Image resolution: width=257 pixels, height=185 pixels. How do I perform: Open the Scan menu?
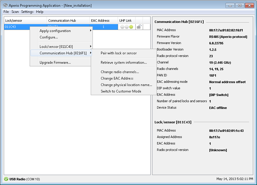[x=15, y=12]
